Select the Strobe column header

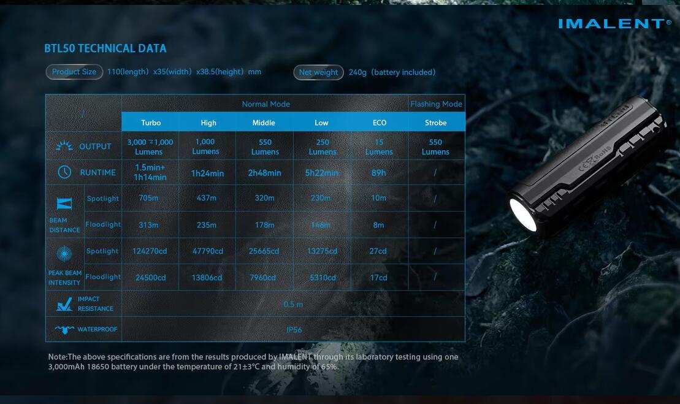(436, 123)
